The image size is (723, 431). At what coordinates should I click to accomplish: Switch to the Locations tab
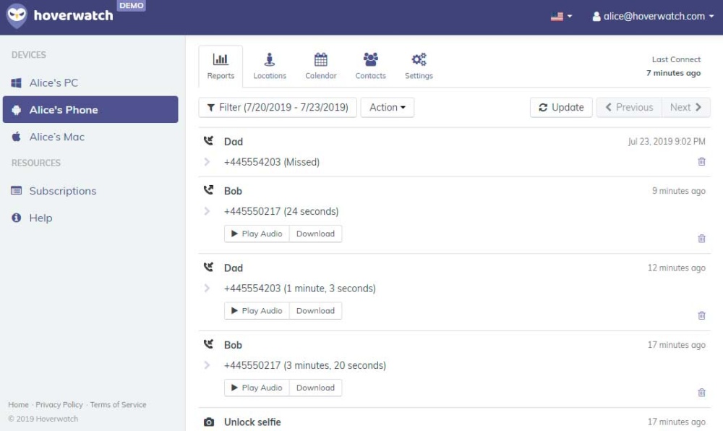(x=270, y=67)
